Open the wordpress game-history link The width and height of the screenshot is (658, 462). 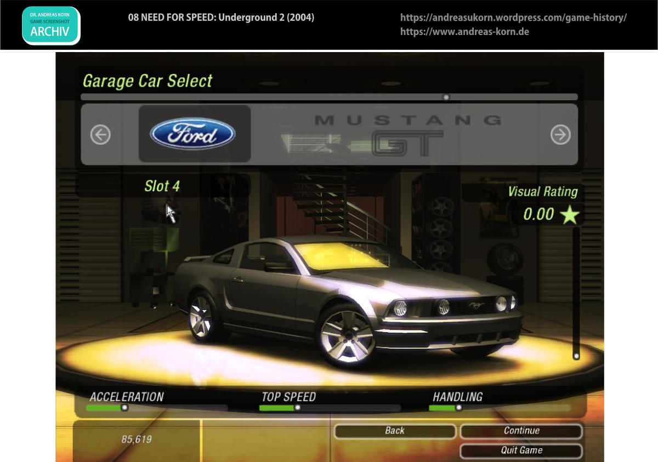(x=513, y=18)
